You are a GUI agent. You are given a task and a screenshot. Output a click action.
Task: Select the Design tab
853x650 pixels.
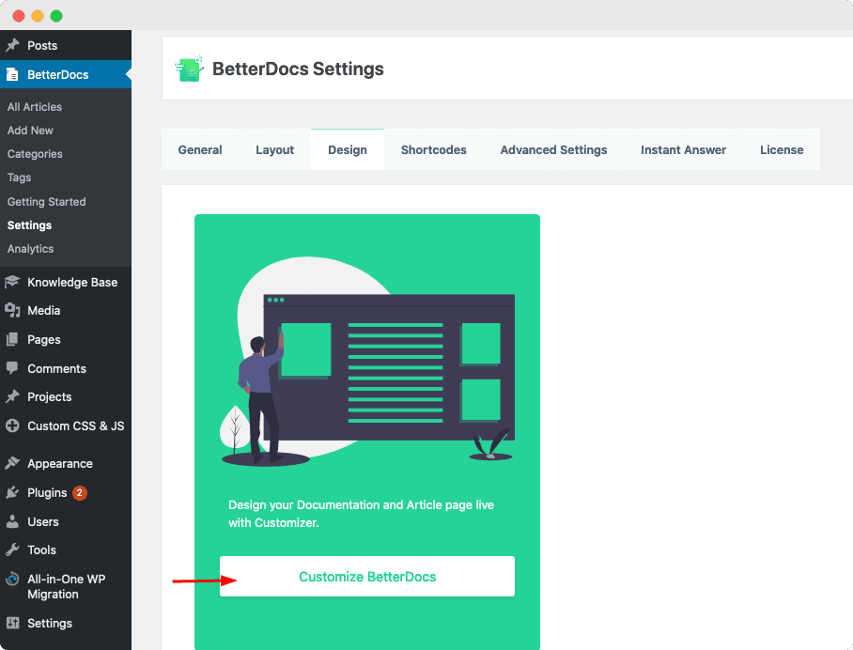coord(347,149)
